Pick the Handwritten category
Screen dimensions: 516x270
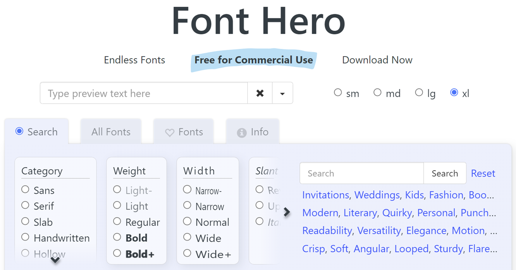(x=25, y=238)
